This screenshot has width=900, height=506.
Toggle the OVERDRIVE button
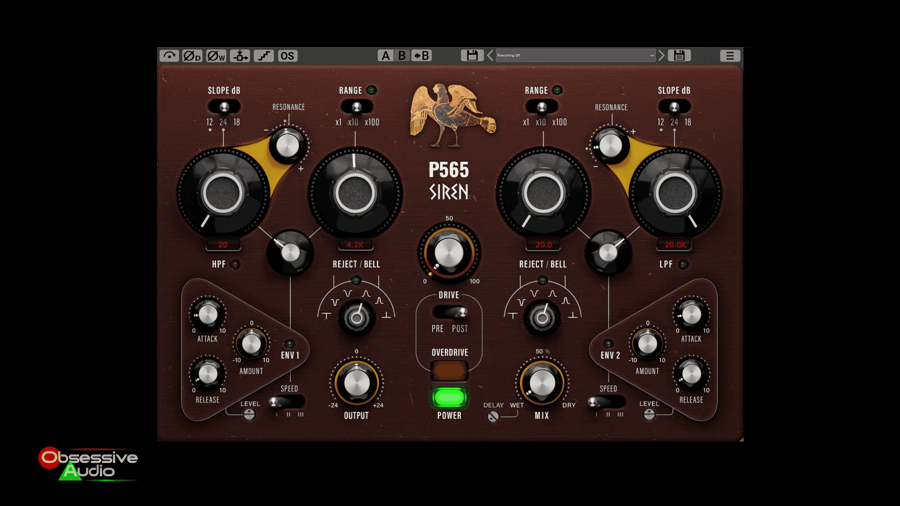click(449, 370)
